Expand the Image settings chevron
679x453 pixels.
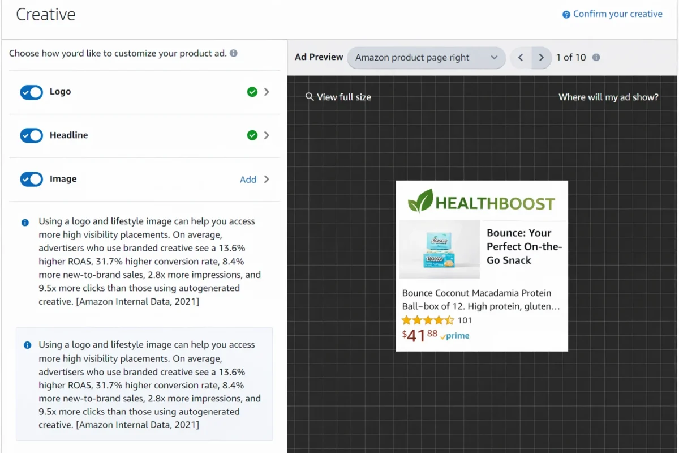coord(267,180)
